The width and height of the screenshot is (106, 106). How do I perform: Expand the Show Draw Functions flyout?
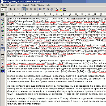point(2,27)
